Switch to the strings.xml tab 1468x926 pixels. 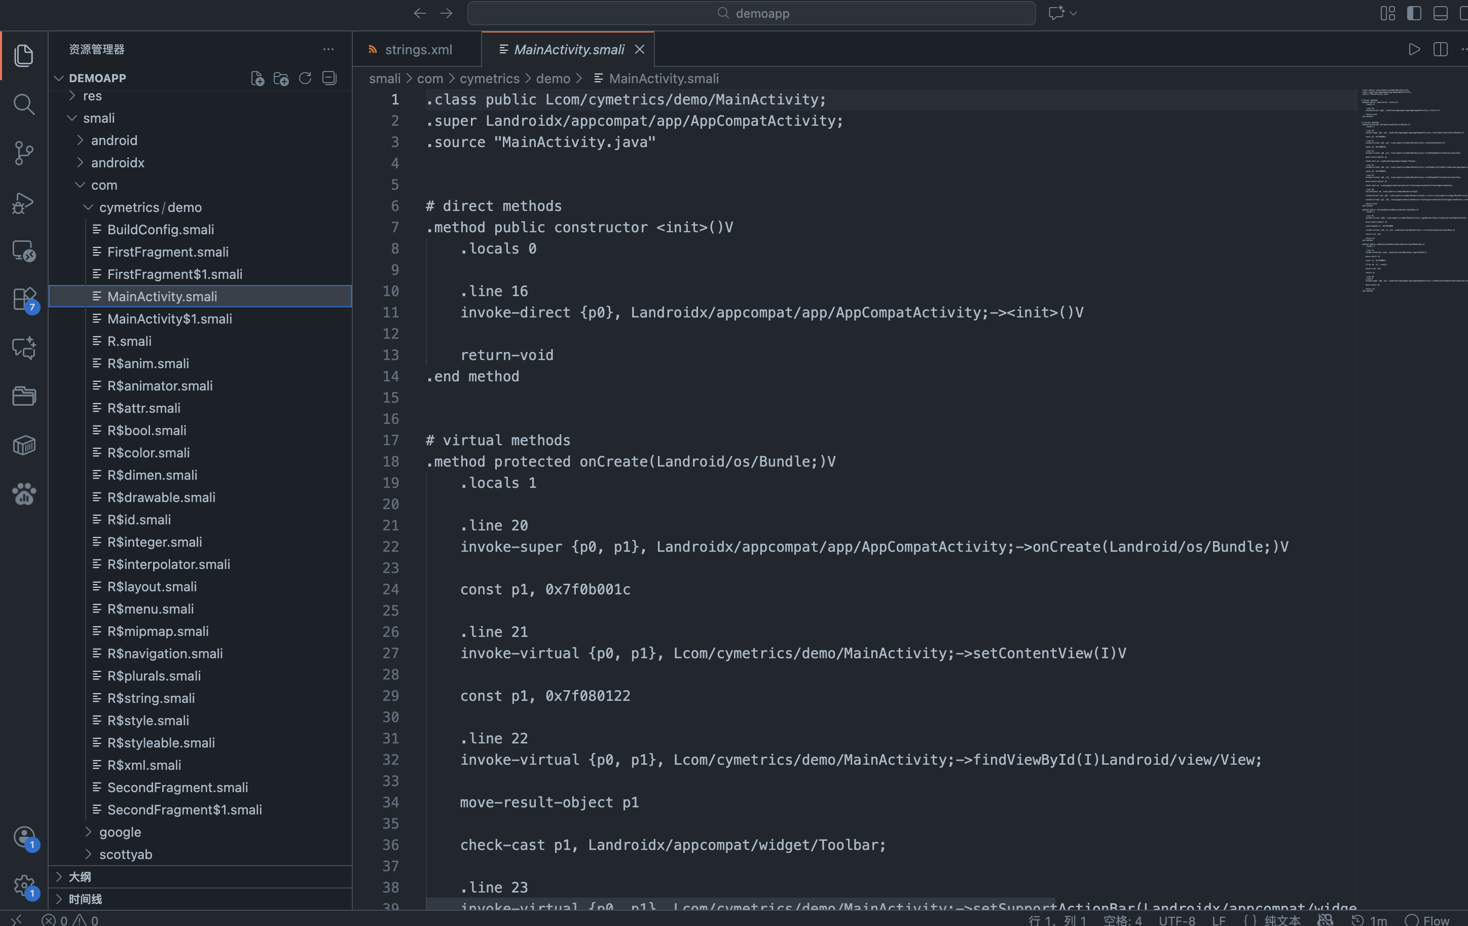418,49
